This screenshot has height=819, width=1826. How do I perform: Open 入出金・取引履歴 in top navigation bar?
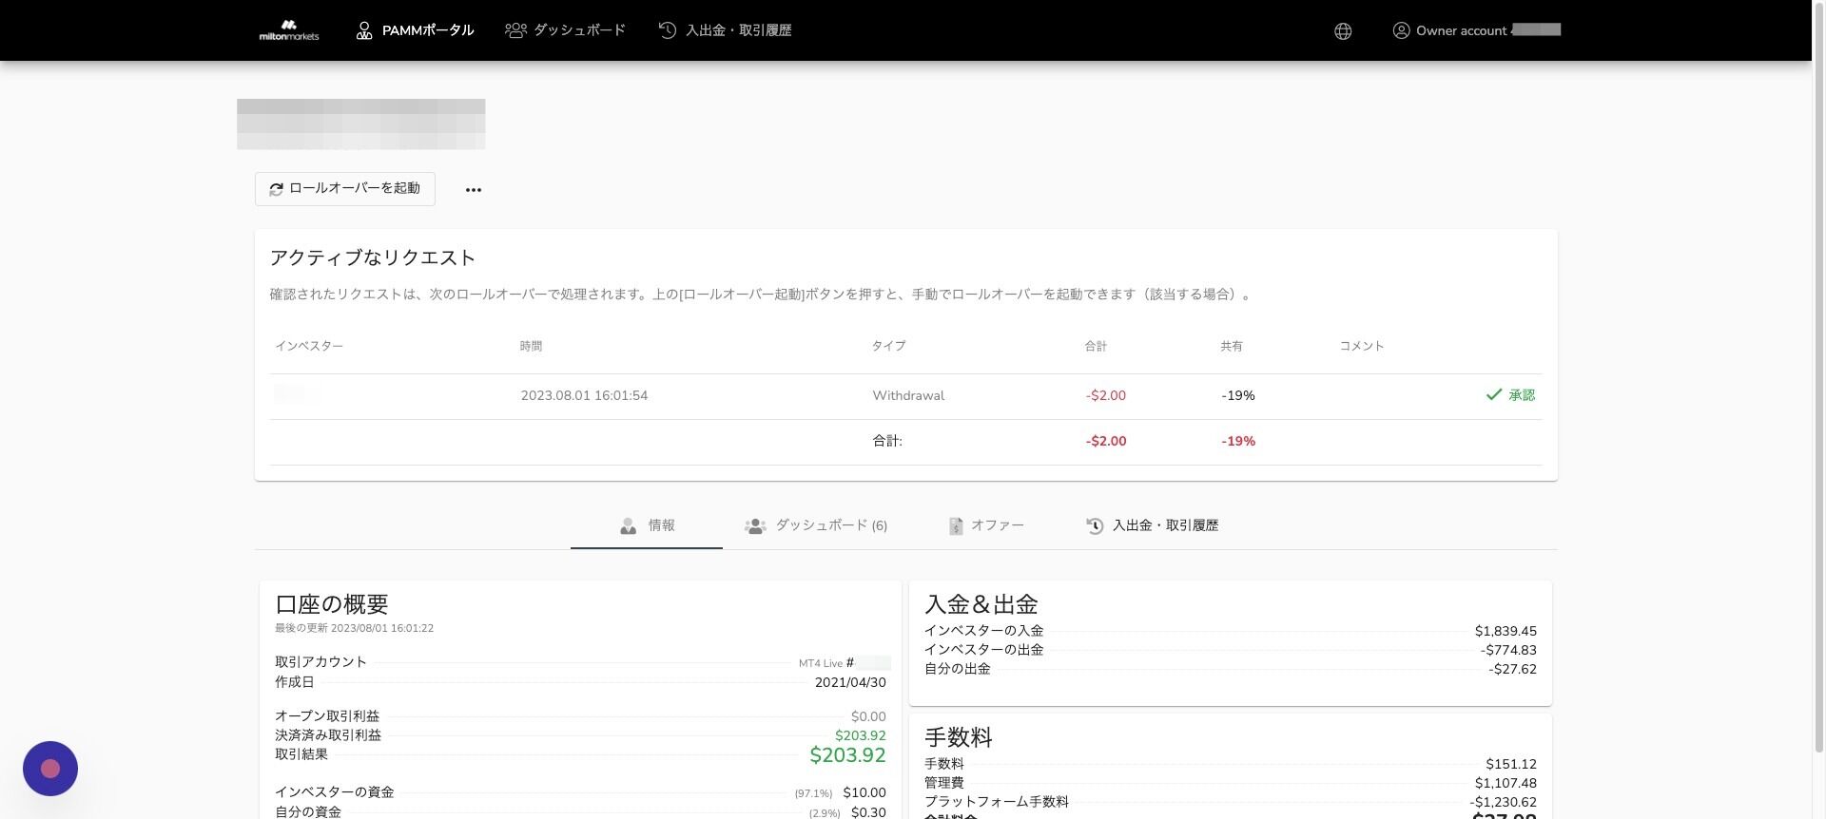[x=725, y=30]
